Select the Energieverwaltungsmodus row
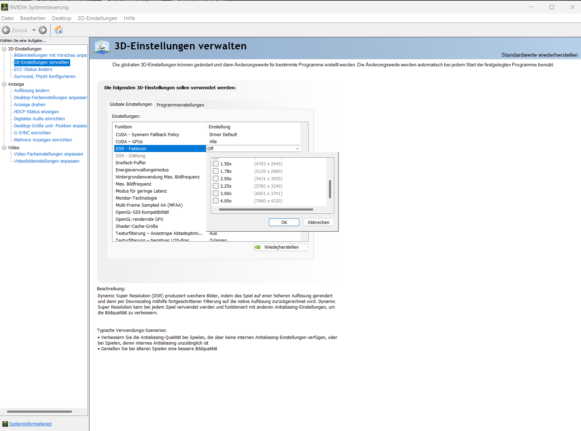 [x=160, y=170]
